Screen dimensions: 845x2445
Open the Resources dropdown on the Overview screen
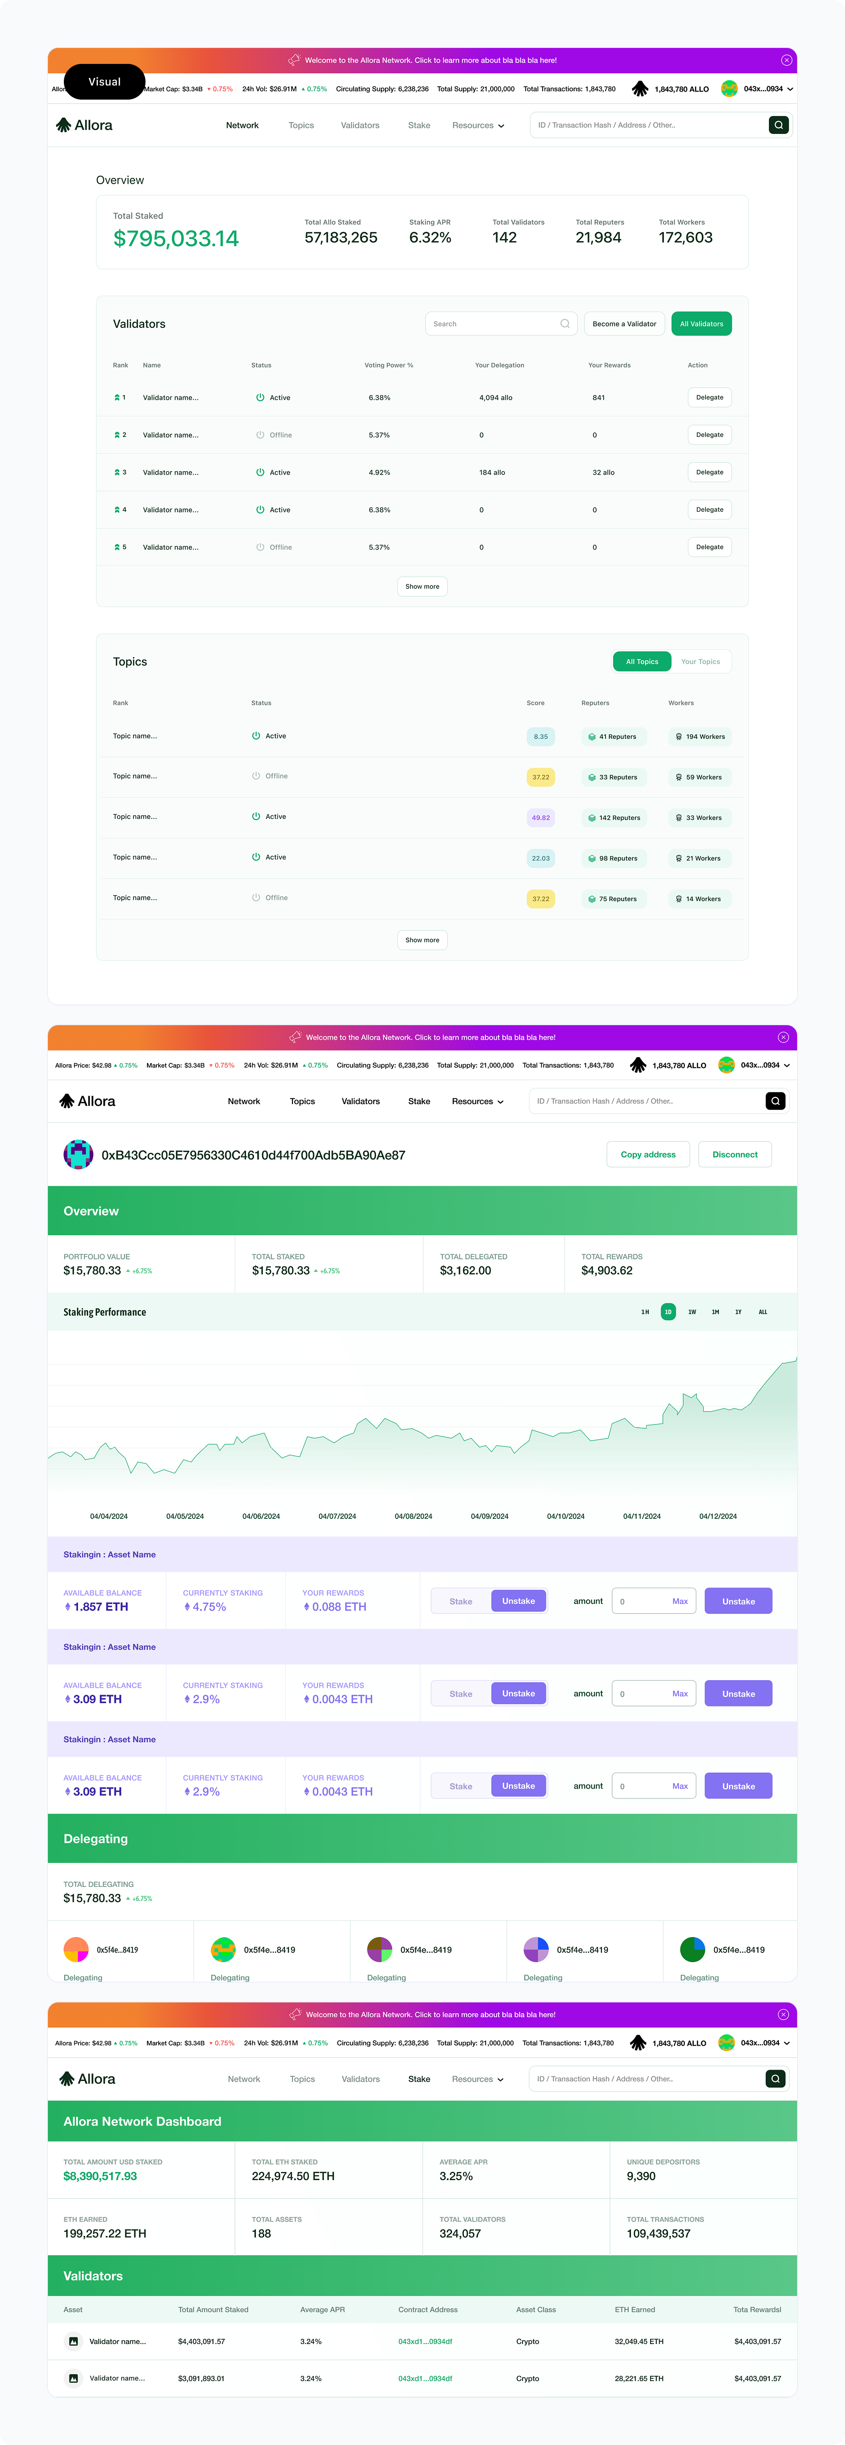(x=478, y=125)
